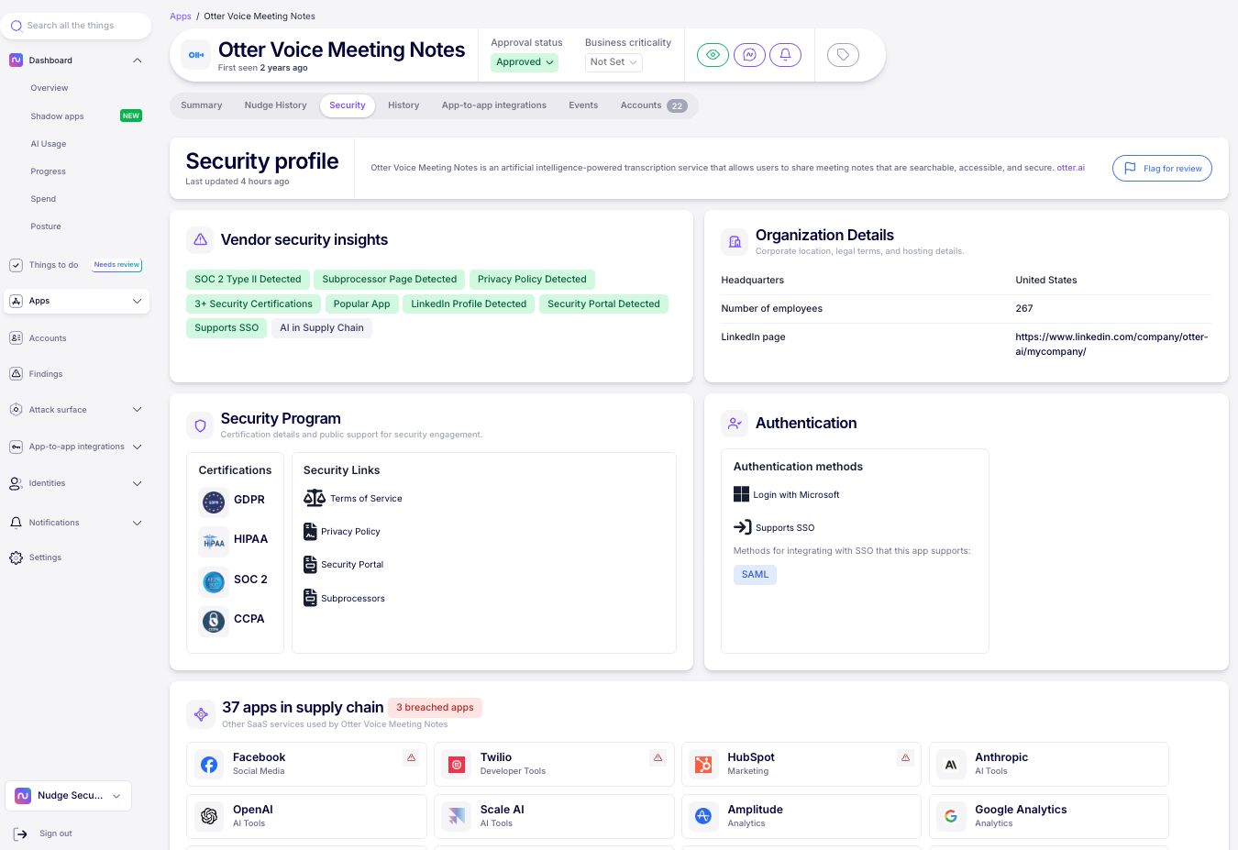Screen dimensions: 1238x850
Task: Click the 3 breached apps badge
Action: [x=435, y=707]
